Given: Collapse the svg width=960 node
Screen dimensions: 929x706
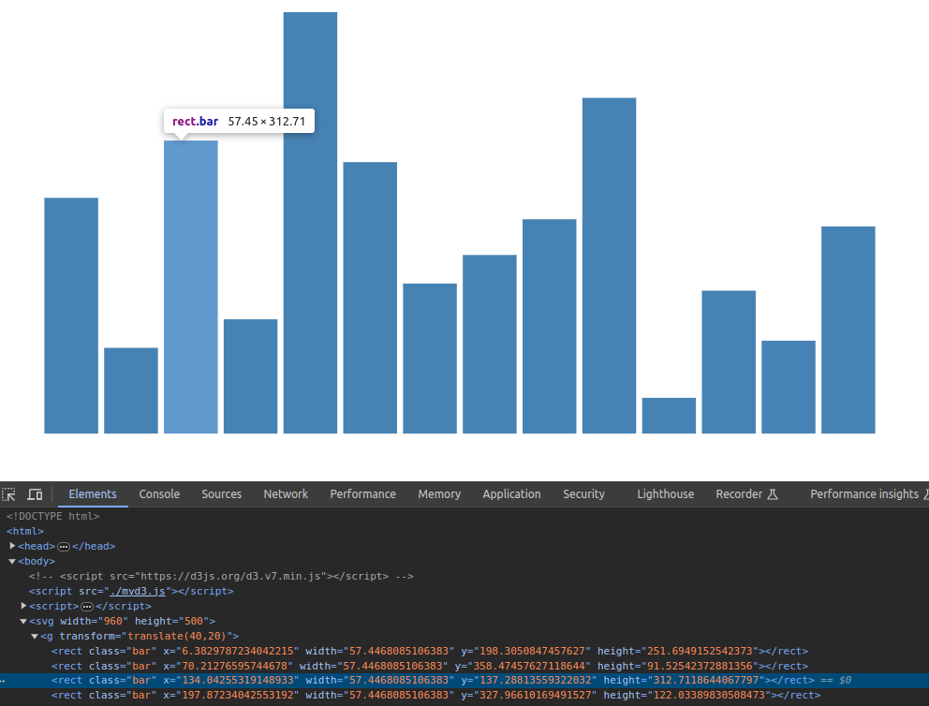Looking at the screenshot, I should pyautogui.click(x=23, y=622).
